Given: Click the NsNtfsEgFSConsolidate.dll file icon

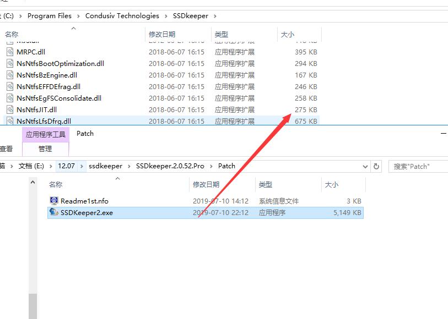Looking at the screenshot, I should point(10,98).
